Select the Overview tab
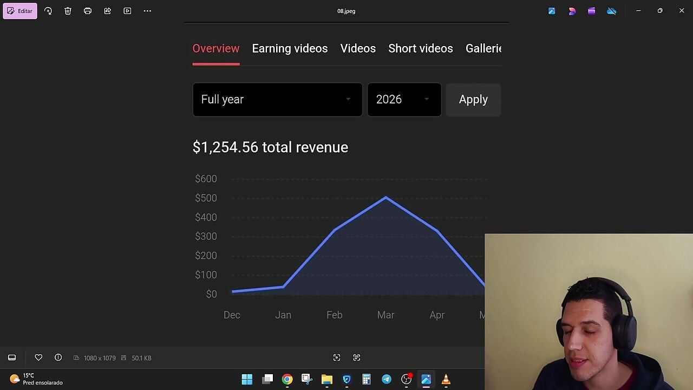The image size is (693, 390). tap(216, 48)
